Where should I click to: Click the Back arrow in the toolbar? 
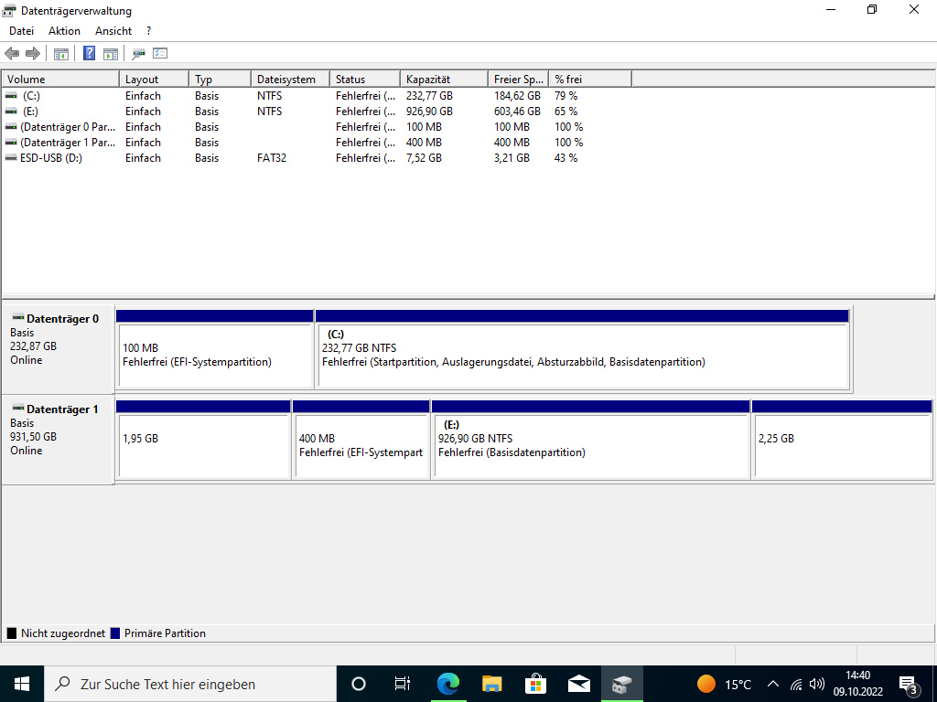(x=11, y=54)
